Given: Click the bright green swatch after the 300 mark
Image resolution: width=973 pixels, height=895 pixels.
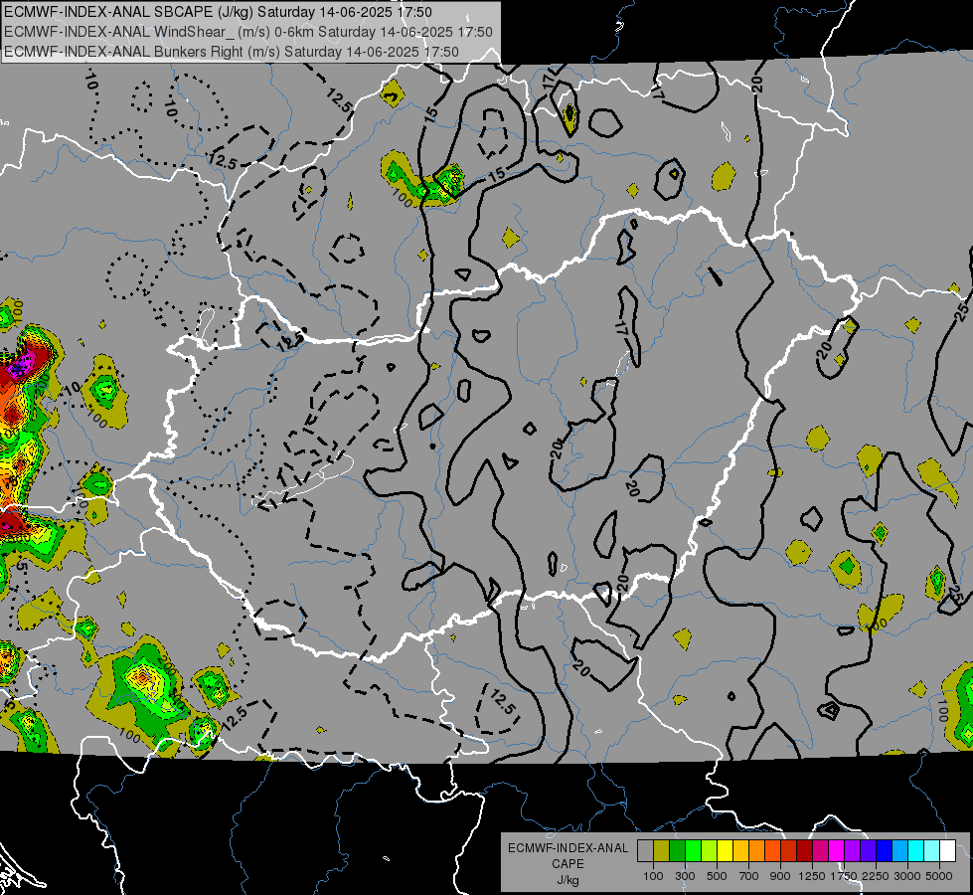Looking at the screenshot, I should (x=693, y=850).
